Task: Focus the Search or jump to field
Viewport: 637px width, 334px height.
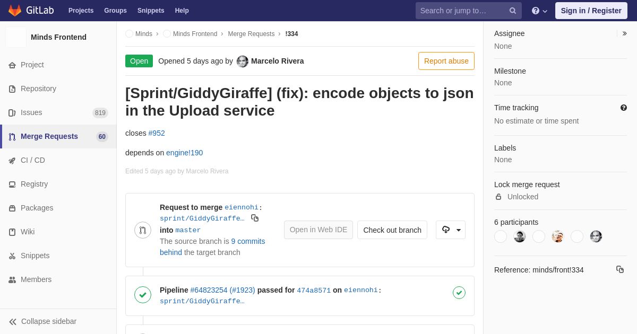Action: [x=469, y=11]
